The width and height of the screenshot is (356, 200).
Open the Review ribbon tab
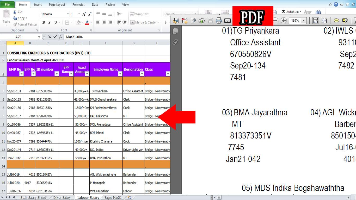pyautogui.click(x=110, y=4)
